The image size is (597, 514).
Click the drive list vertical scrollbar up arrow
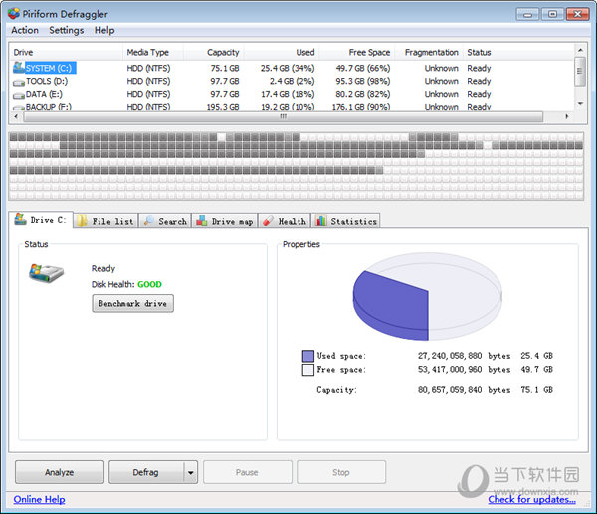[580, 50]
